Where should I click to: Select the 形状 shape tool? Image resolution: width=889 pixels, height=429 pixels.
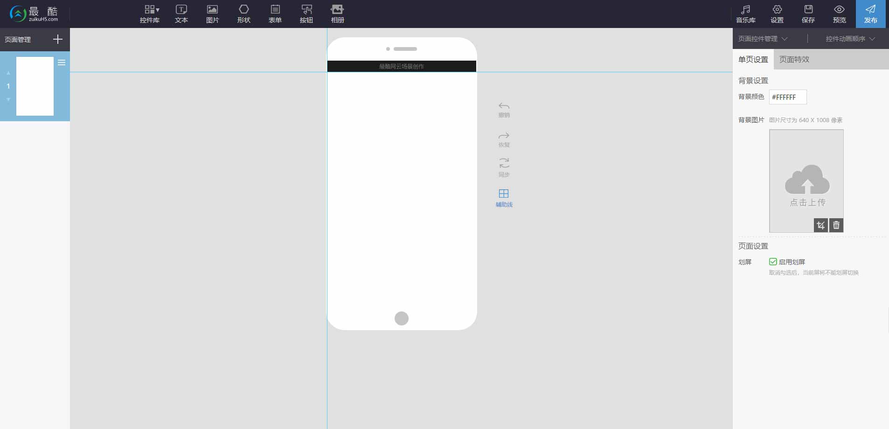[x=243, y=14]
